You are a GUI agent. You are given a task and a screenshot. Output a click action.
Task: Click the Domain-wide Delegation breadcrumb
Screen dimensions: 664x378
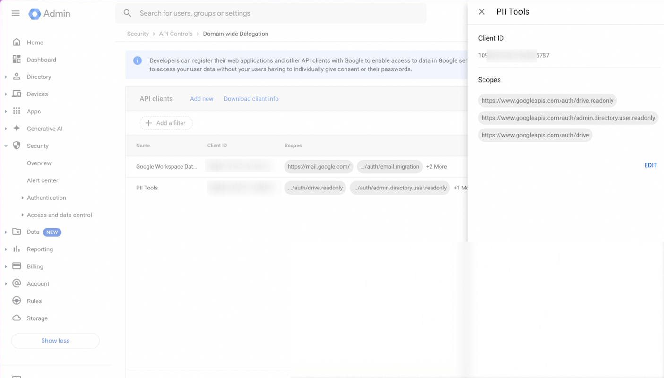pos(235,34)
